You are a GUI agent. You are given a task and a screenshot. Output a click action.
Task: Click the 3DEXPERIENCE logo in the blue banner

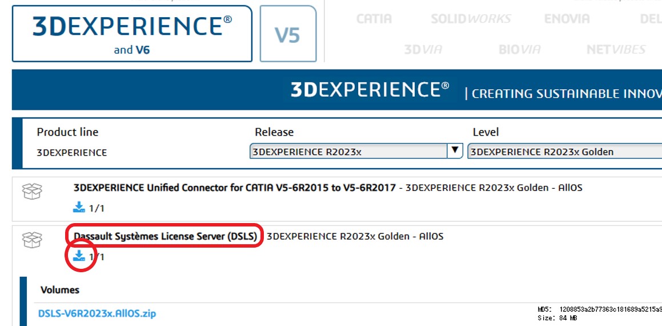click(x=370, y=90)
